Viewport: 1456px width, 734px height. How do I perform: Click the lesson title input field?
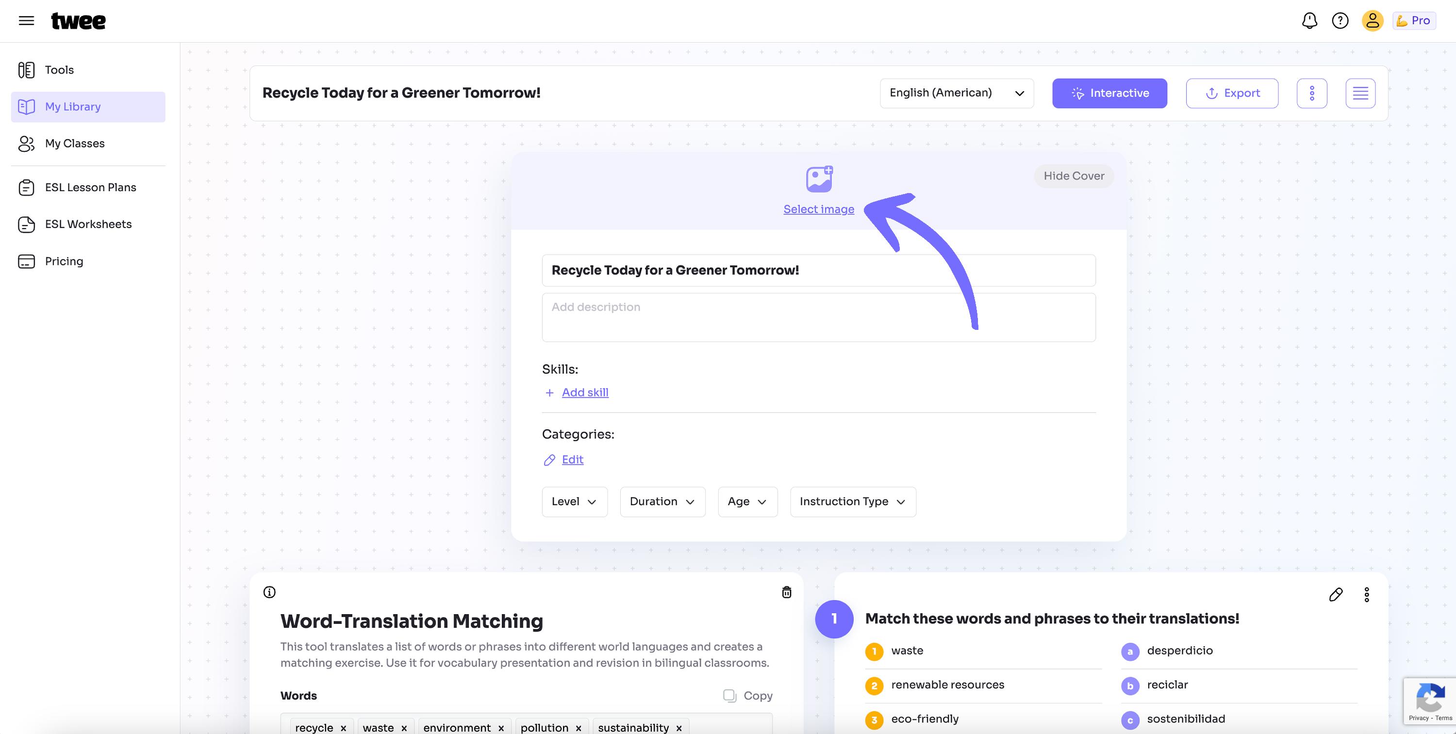click(818, 271)
